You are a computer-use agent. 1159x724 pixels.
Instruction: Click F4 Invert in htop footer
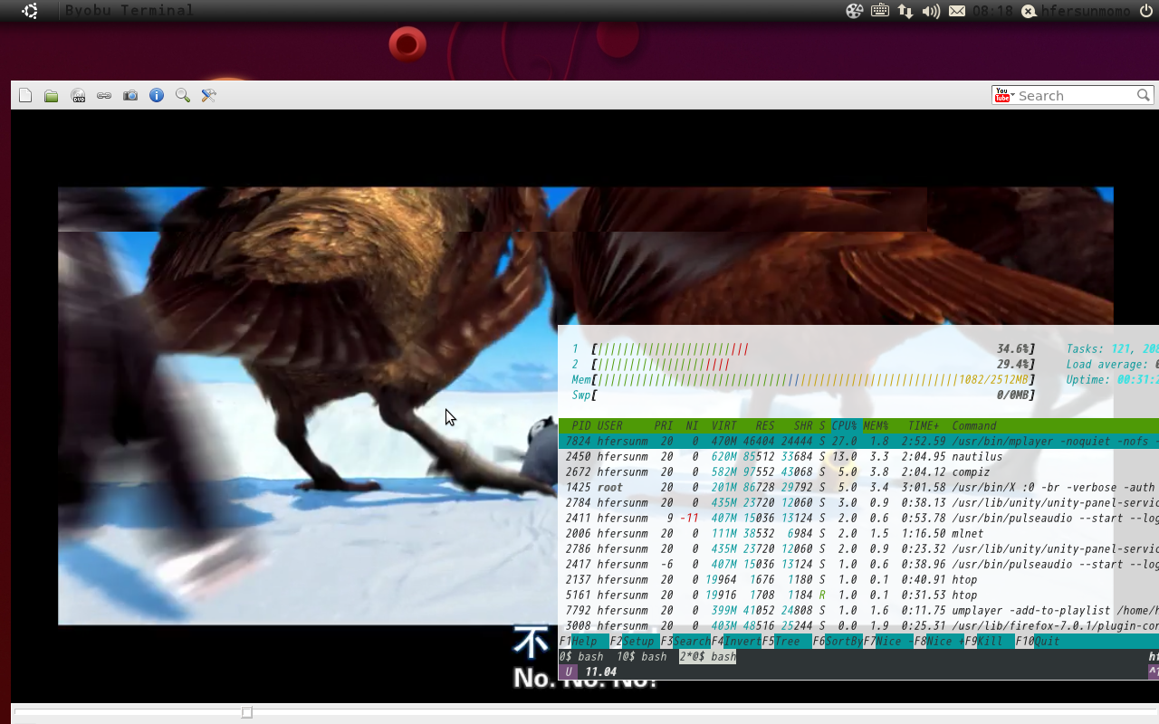coord(736,641)
